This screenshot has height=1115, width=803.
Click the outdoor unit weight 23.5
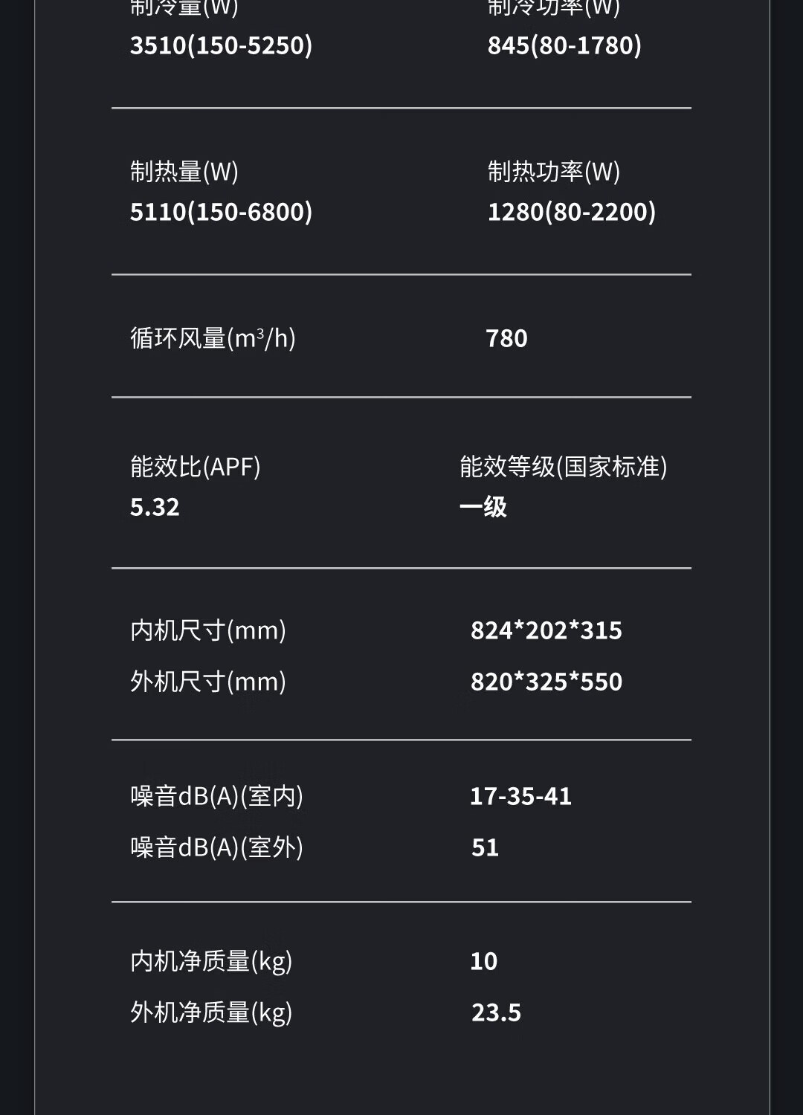(x=496, y=1012)
